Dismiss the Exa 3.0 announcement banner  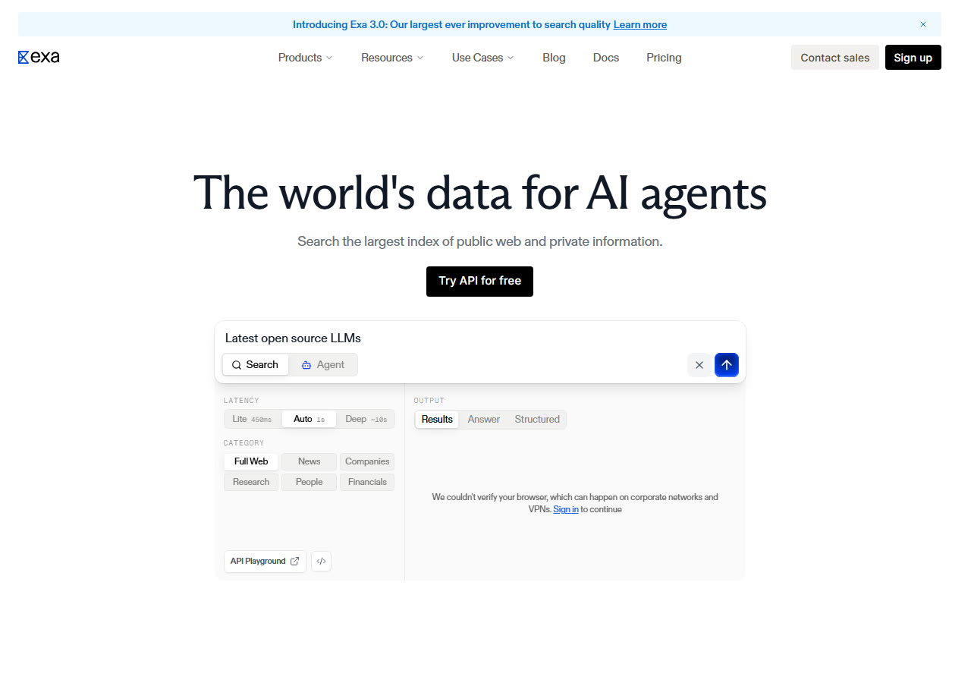(x=923, y=24)
